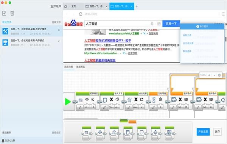This screenshot has width=227, height=144.
Task: Click the blue 开始采集 button
Action: (x=203, y=131)
